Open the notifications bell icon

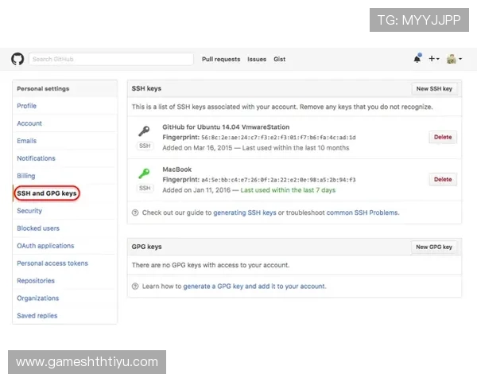(x=417, y=59)
